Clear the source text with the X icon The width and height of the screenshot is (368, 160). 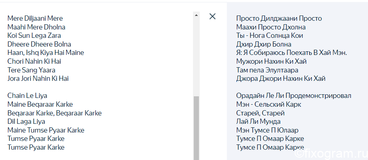coord(213,16)
